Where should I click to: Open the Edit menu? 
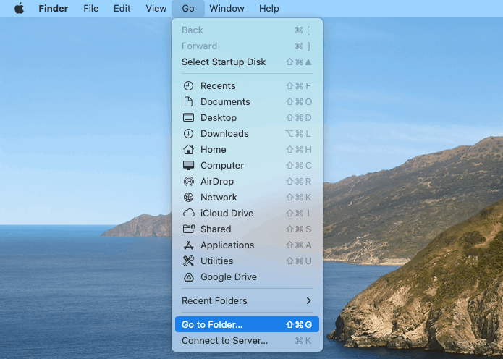122,9
